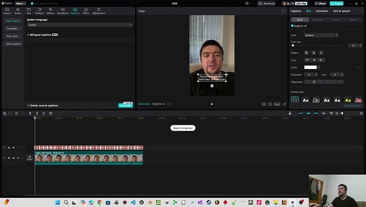Open fullscreen preview in the player
The height and width of the screenshot is (207, 366).
(284, 104)
